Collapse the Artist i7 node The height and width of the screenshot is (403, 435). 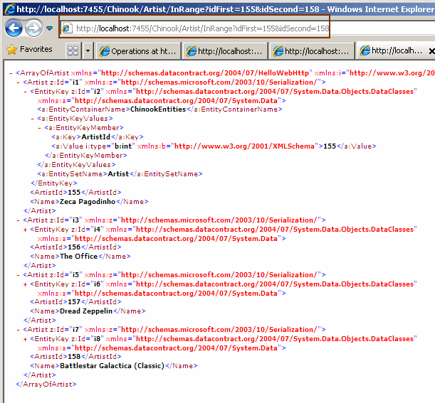18,330
